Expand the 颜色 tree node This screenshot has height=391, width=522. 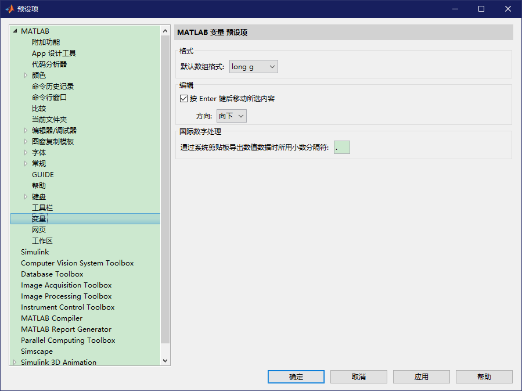pos(25,75)
